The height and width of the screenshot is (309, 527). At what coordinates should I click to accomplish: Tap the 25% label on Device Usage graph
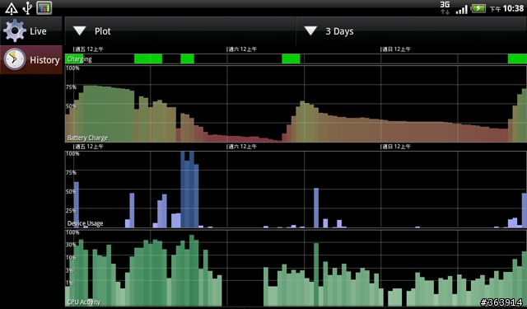[72, 210]
